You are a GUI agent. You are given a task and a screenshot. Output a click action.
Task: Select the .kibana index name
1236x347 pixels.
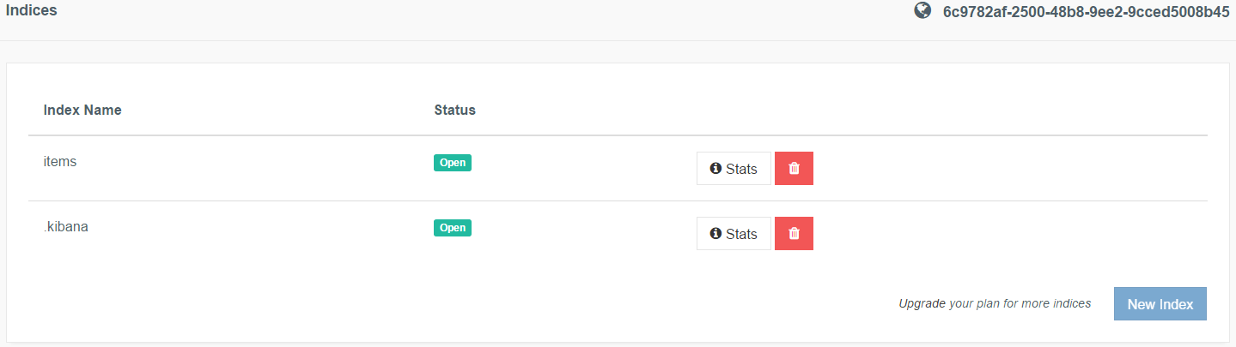tap(66, 227)
